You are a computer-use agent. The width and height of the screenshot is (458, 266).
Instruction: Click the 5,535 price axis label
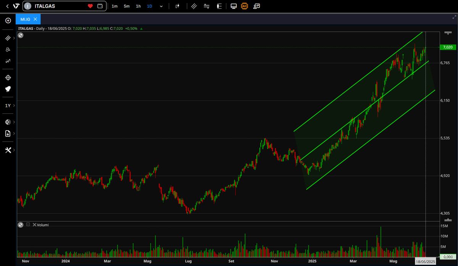(445, 138)
